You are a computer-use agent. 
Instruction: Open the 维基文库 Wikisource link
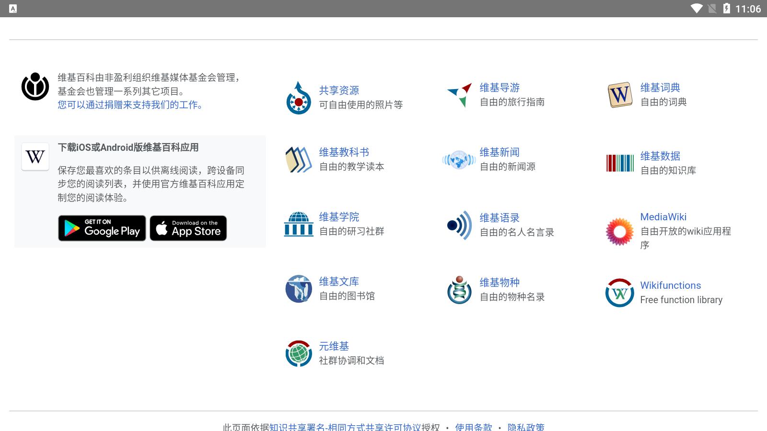point(338,282)
